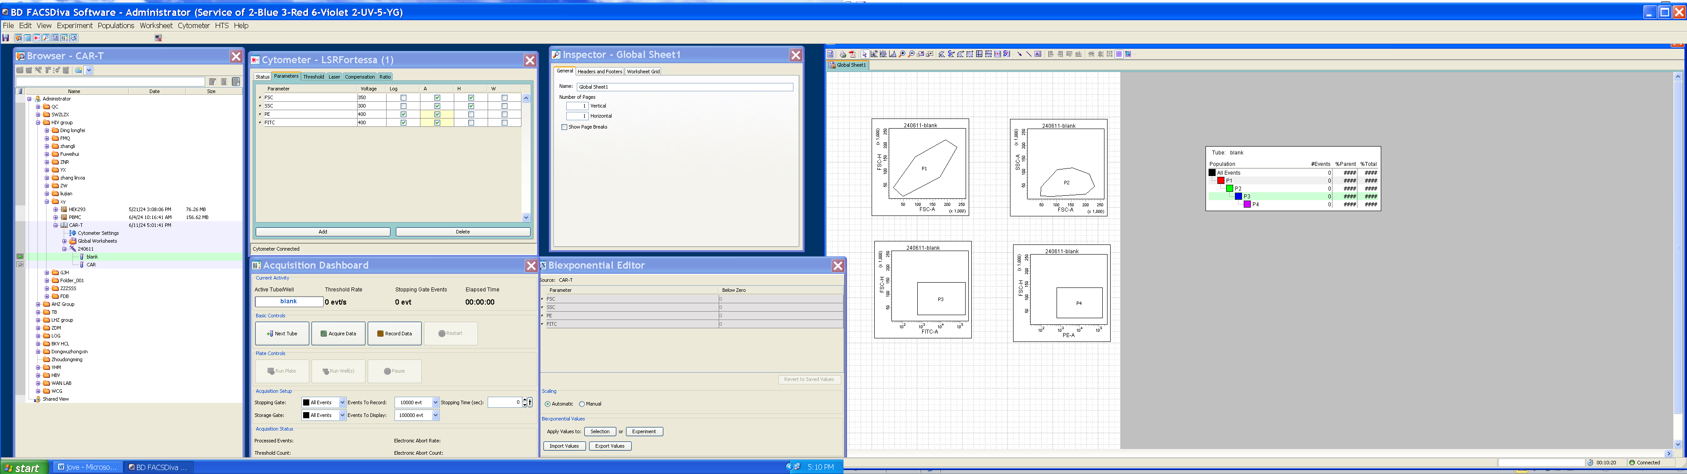The width and height of the screenshot is (1687, 474).
Task: Click the Acquire Data button
Action: (x=338, y=333)
